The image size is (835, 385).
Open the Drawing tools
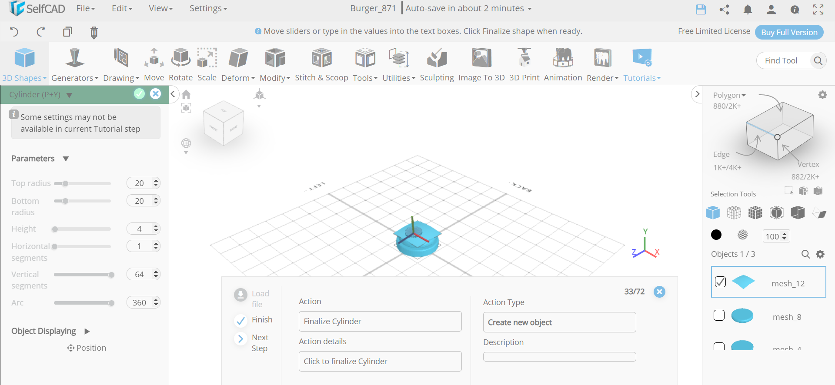point(121,64)
